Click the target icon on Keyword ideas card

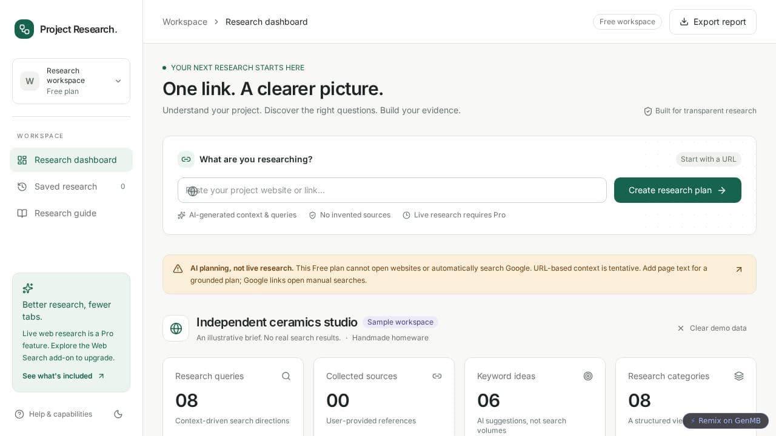click(x=588, y=376)
